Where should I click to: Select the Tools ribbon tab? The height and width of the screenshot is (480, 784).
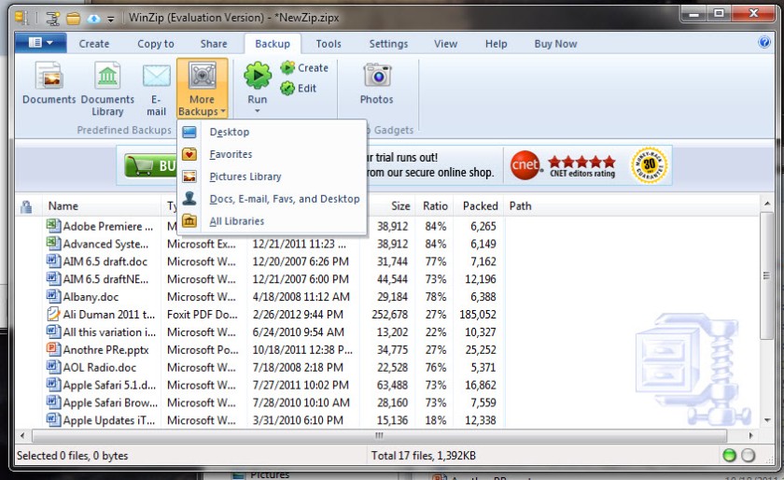tap(329, 44)
